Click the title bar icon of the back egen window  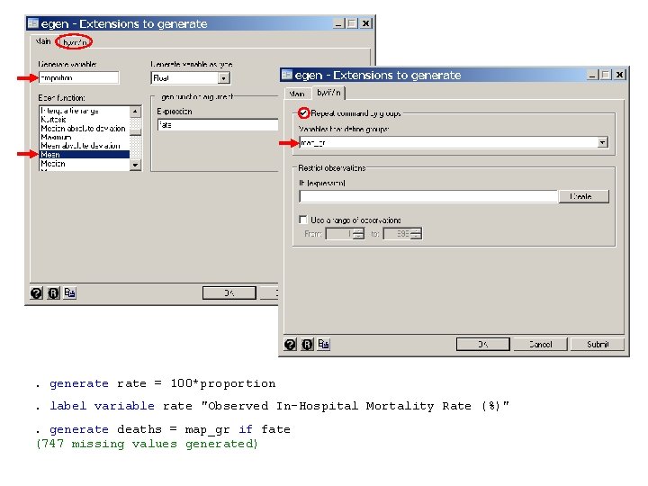(x=33, y=23)
